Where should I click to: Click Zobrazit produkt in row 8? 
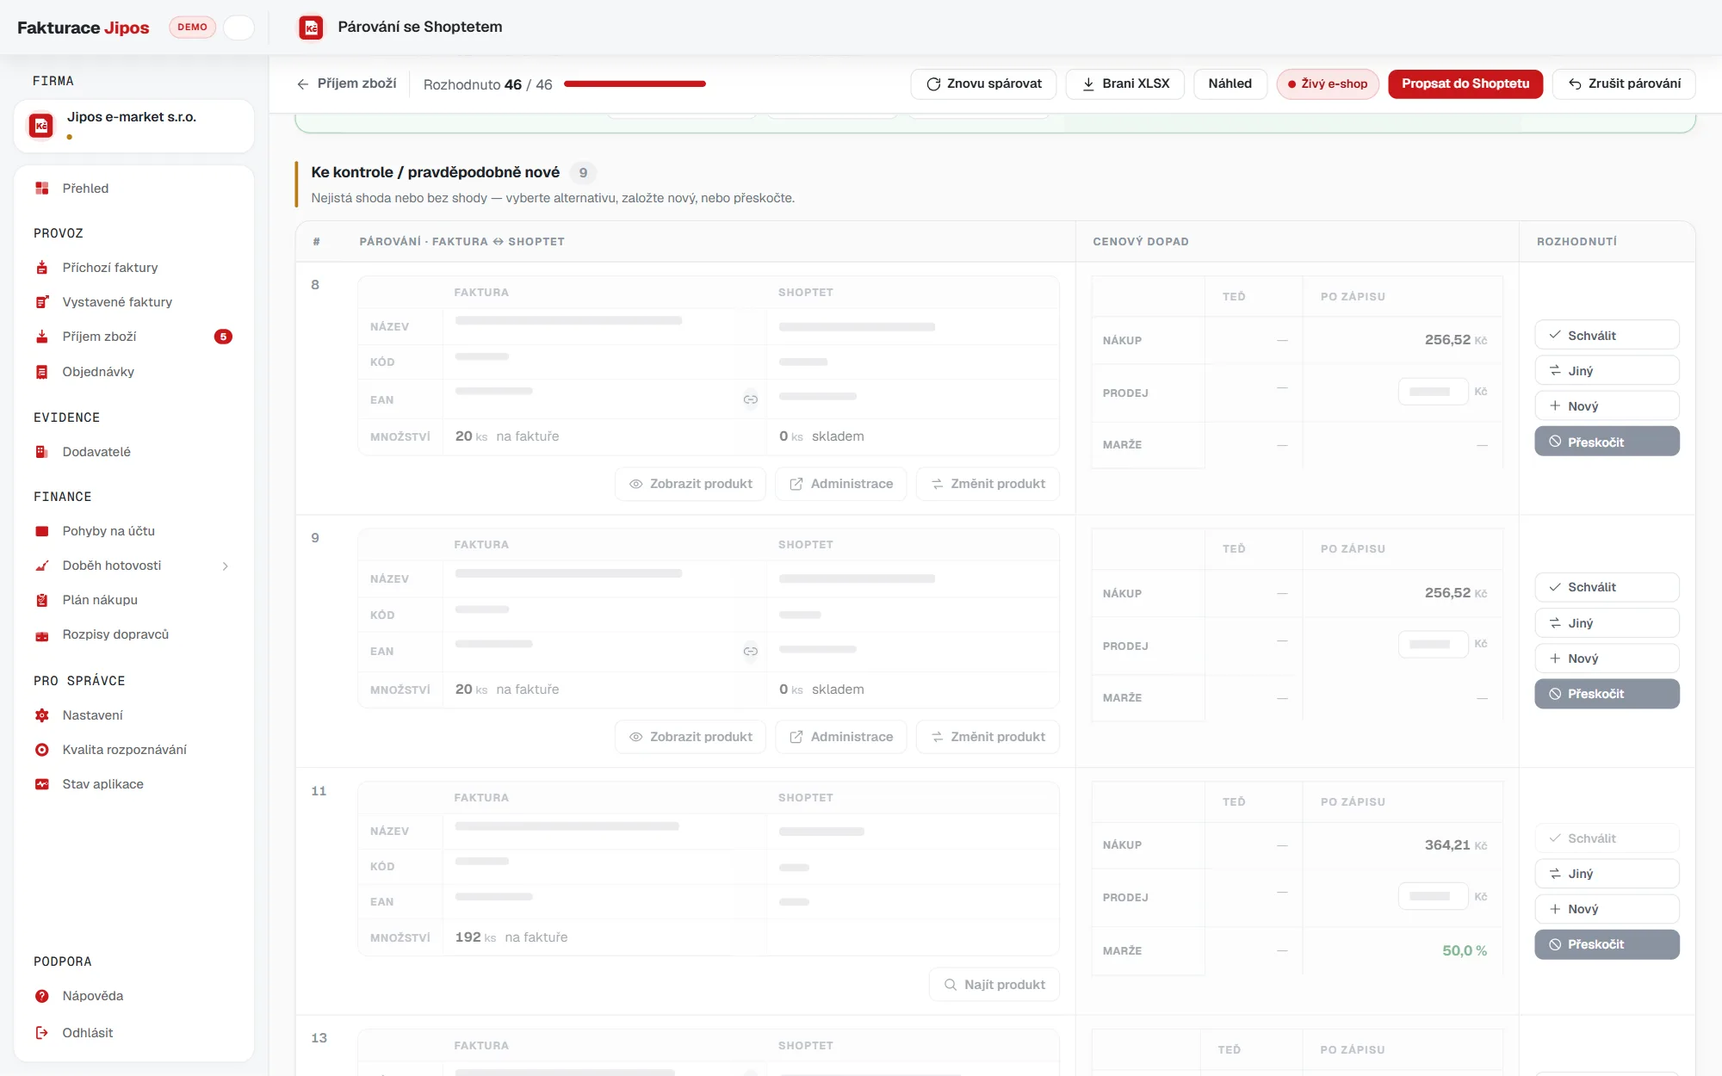coord(691,484)
